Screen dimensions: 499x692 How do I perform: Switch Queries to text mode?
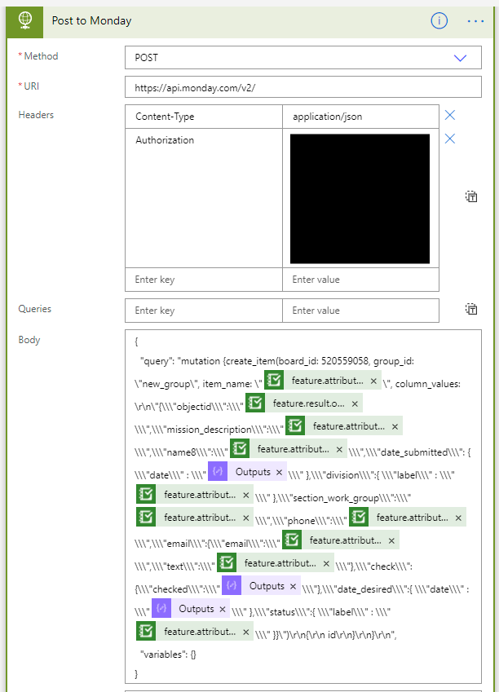(471, 309)
